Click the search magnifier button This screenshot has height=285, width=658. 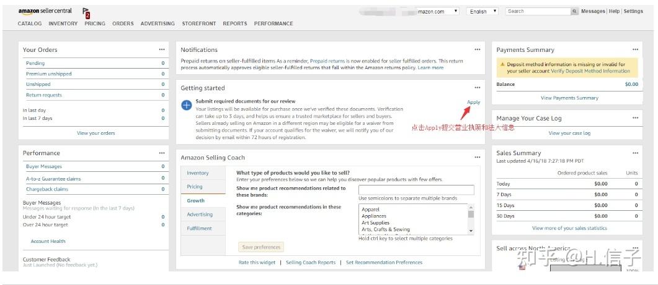(x=574, y=11)
